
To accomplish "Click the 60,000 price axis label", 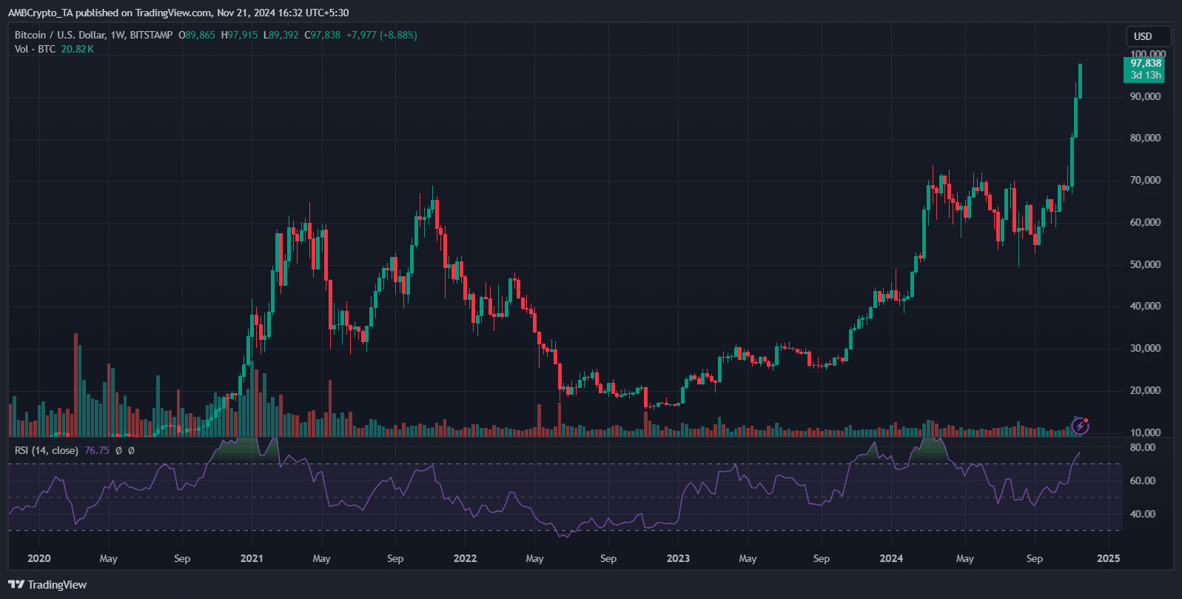I will tap(1145, 222).
